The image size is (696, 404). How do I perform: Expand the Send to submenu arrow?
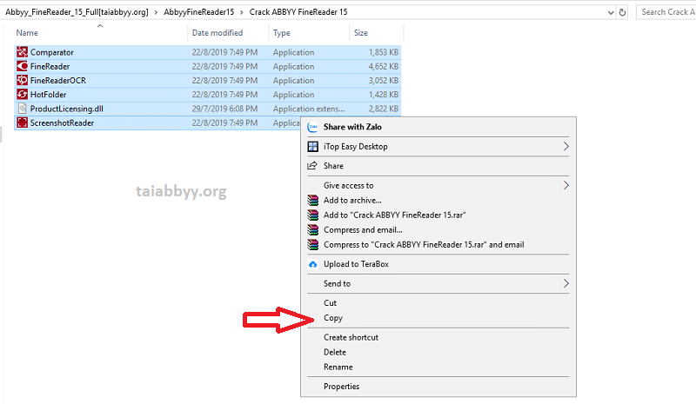pyautogui.click(x=566, y=283)
